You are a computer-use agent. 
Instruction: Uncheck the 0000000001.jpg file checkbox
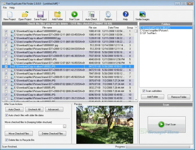point(6,31)
